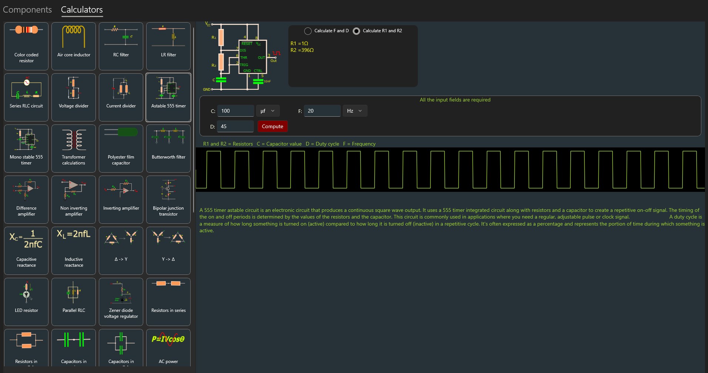Focus the frequency F input field

click(322, 111)
